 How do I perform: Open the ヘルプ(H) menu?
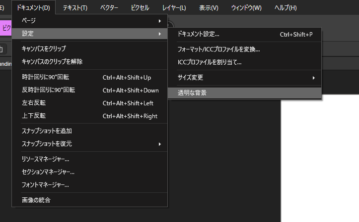pos(286,7)
